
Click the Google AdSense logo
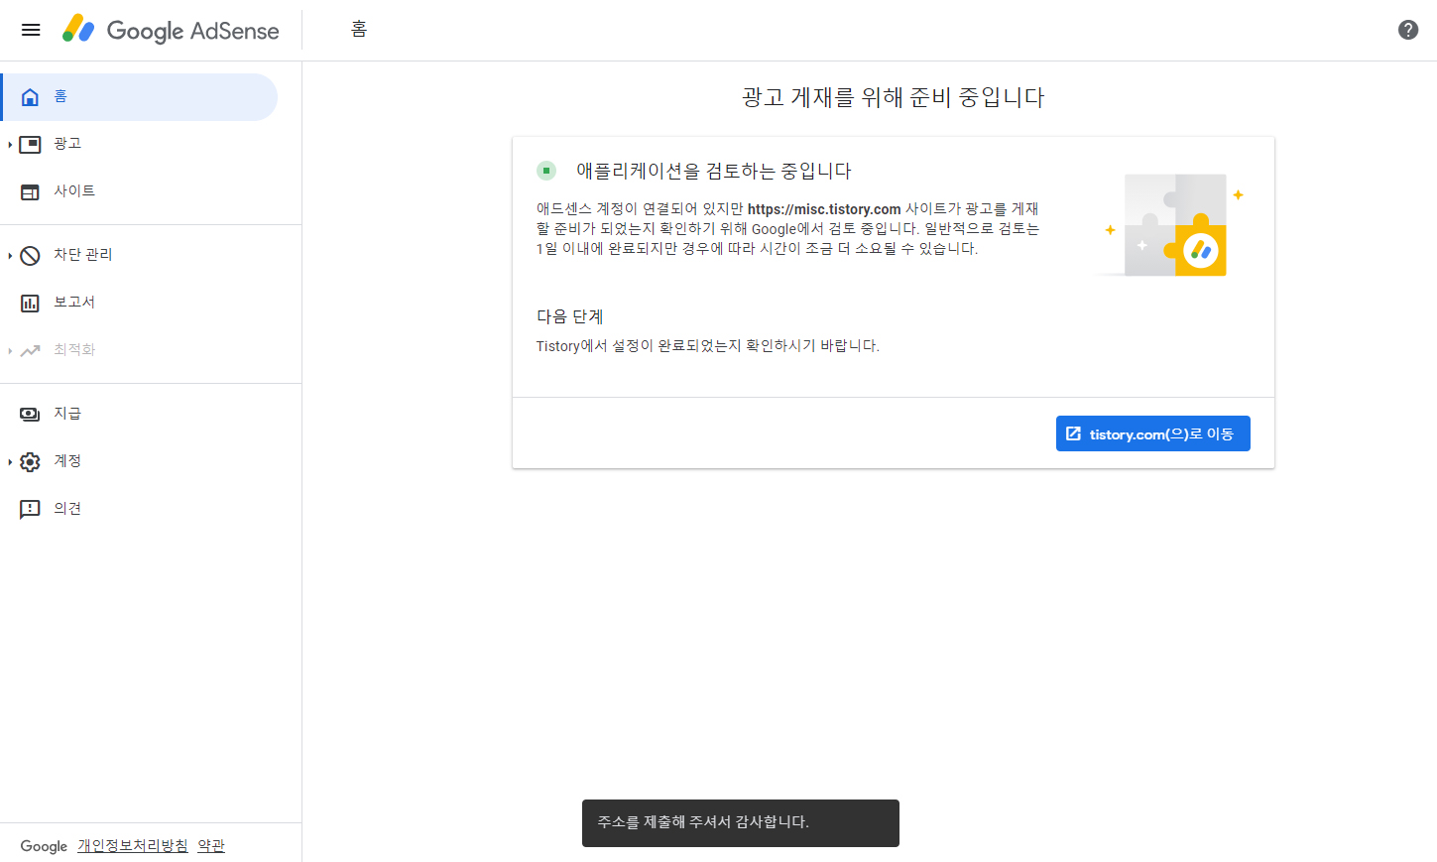171,30
